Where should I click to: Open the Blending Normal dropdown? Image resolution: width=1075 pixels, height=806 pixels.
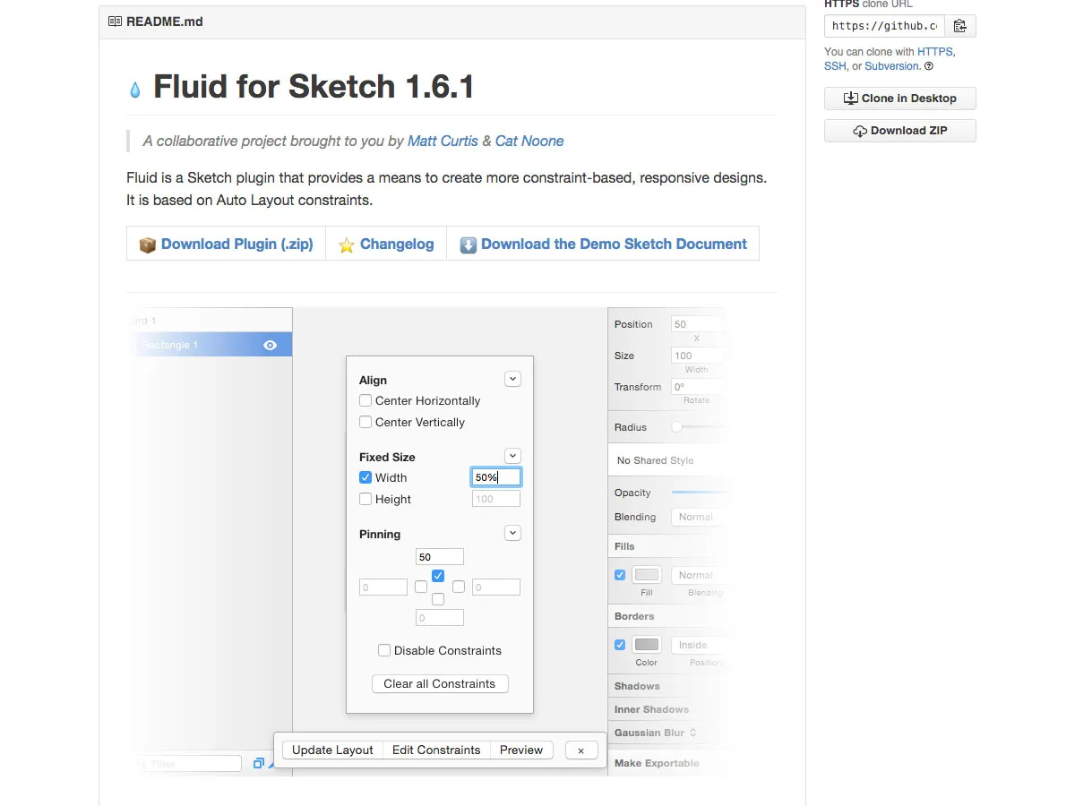[x=699, y=517]
